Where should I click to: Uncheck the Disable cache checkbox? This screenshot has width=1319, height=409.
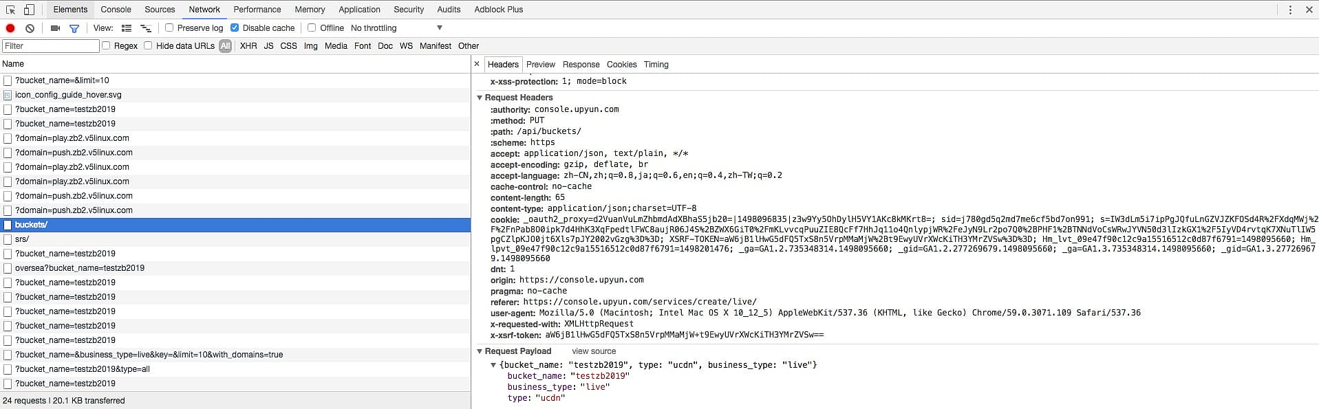point(235,28)
